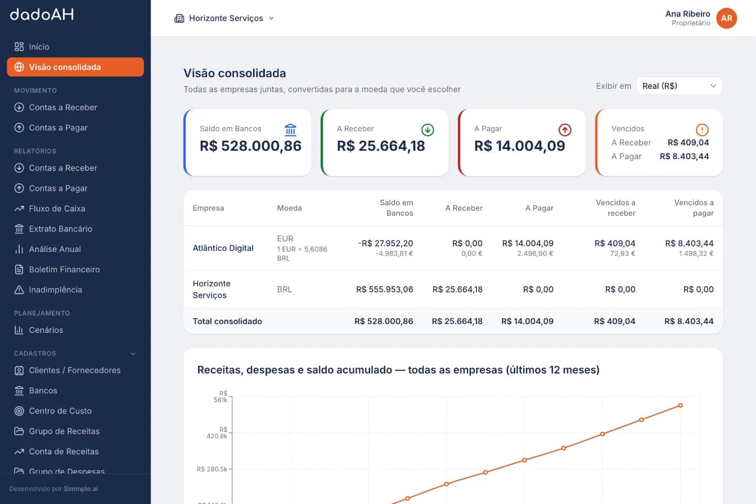Select the Visão consolidada menu item
This screenshot has height=504, width=756.
pyautogui.click(x=75, y=67)
